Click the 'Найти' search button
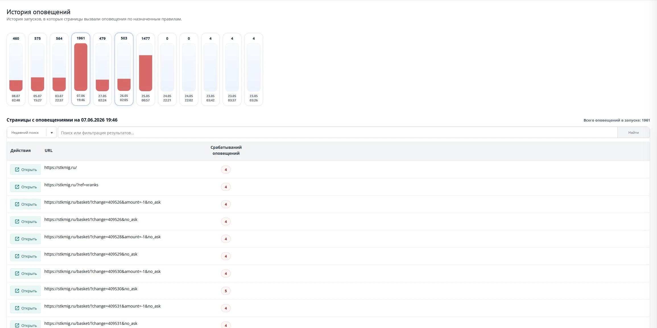Screen dimensions: 657x328 tap(633, 133)
